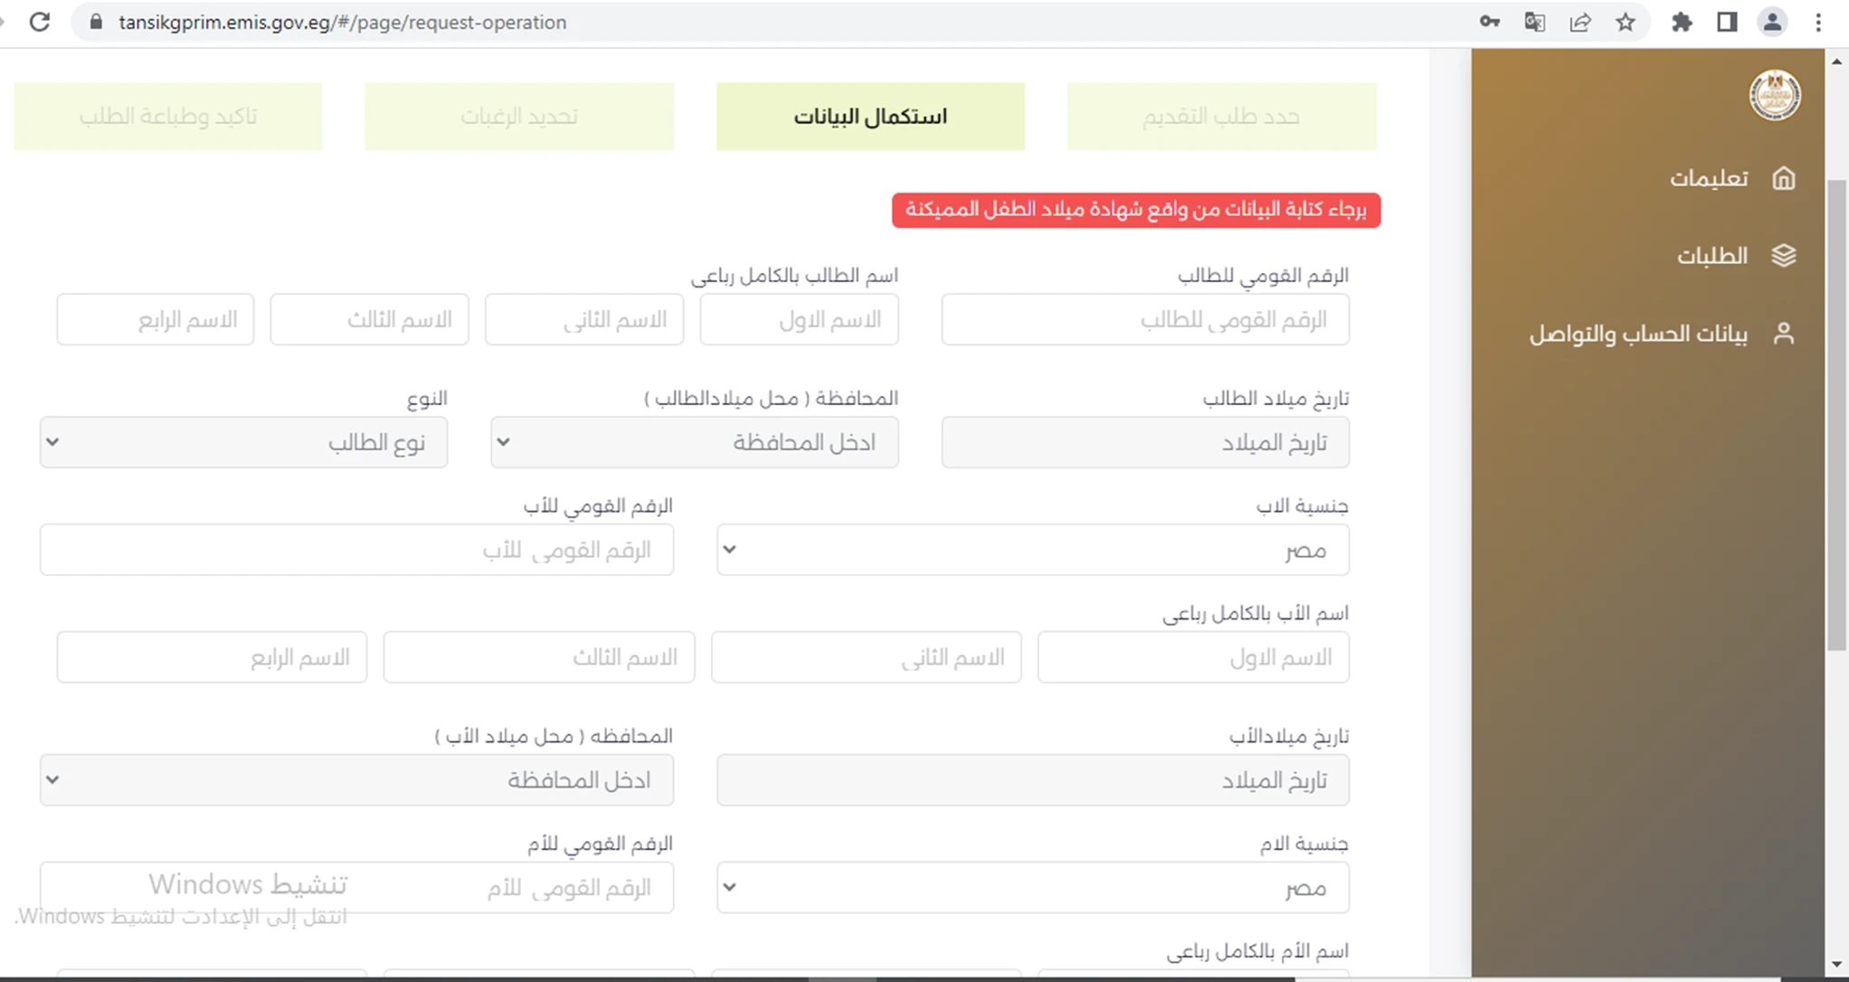
Task: Click the scrollbar up arrow
Action: pos(1836,61)
